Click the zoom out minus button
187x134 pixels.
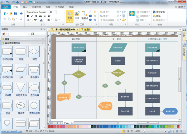tap(145, 131)
